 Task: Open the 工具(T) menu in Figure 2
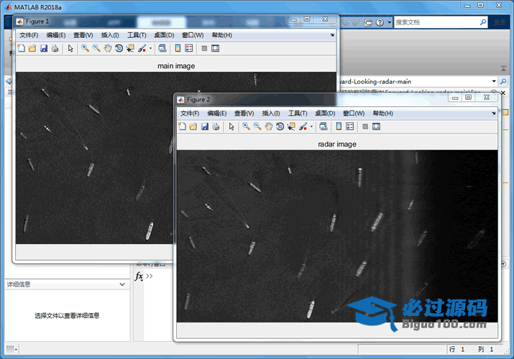click(298, 113)
